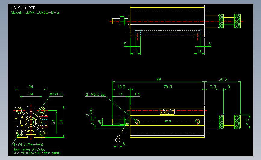Viewport: 261px width, 160px height.
Task: Click the Spot facing ø7x5dp note line
Action: [29, 149]
